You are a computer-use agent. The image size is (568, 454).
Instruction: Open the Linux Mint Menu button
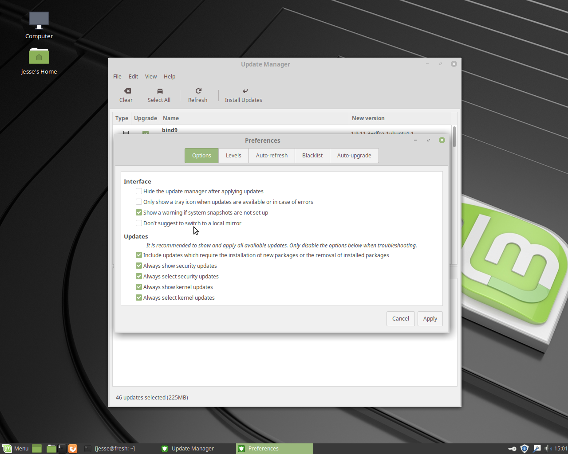pyautogui.click(x=16, y=449)
